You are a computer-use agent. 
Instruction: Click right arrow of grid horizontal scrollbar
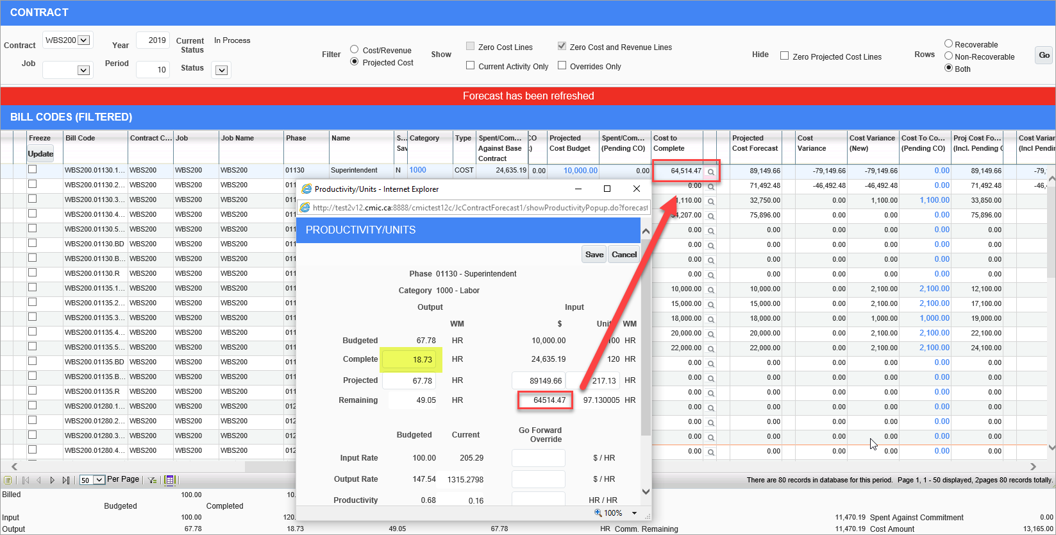coord(1033,466)
